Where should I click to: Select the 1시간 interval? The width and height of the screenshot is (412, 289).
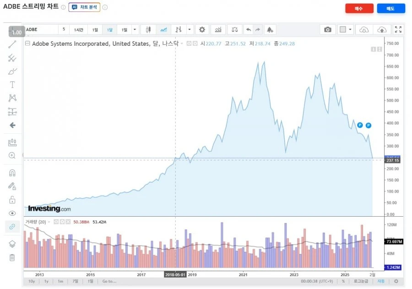pyautogui.click(x=79, y=30)
